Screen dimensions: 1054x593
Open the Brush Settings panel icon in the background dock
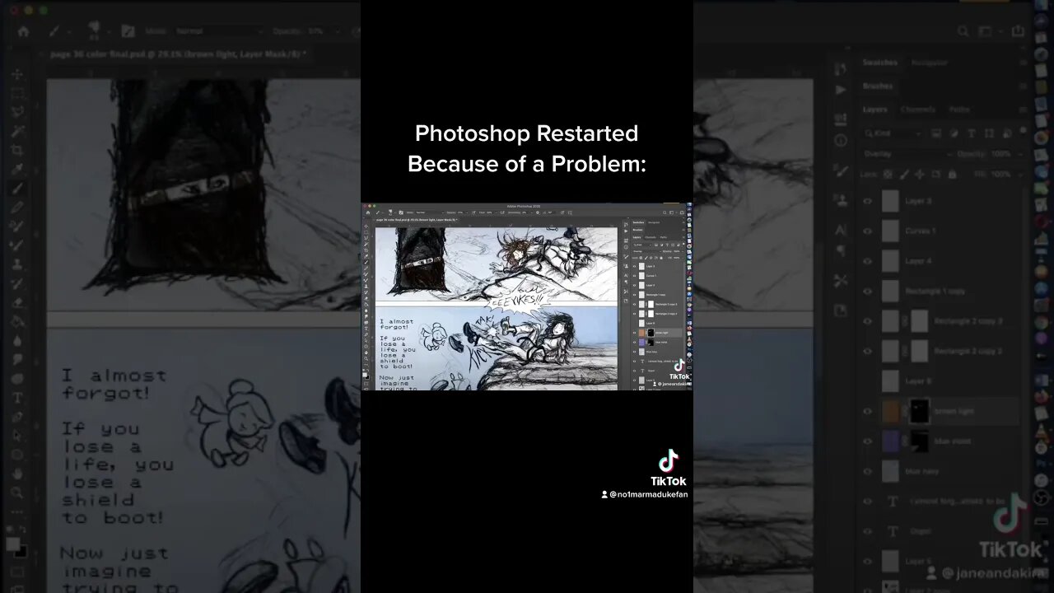pyautogui.click(x=840, y=170)
